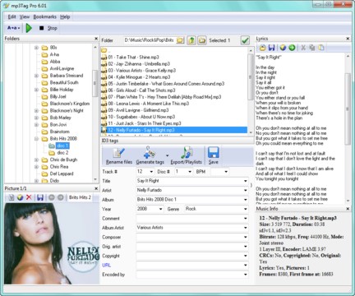Click the Folders tree vertical scrollbar
Screen dimensions: 355x296
coord(95,84)
